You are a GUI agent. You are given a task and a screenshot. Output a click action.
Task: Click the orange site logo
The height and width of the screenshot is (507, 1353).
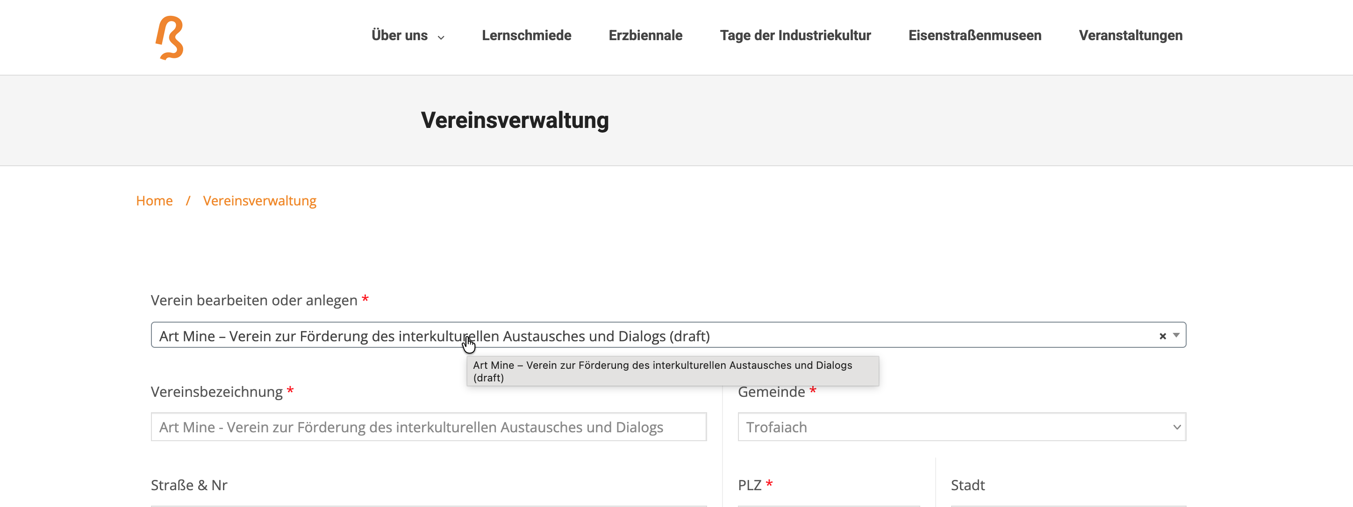point(169,38)
